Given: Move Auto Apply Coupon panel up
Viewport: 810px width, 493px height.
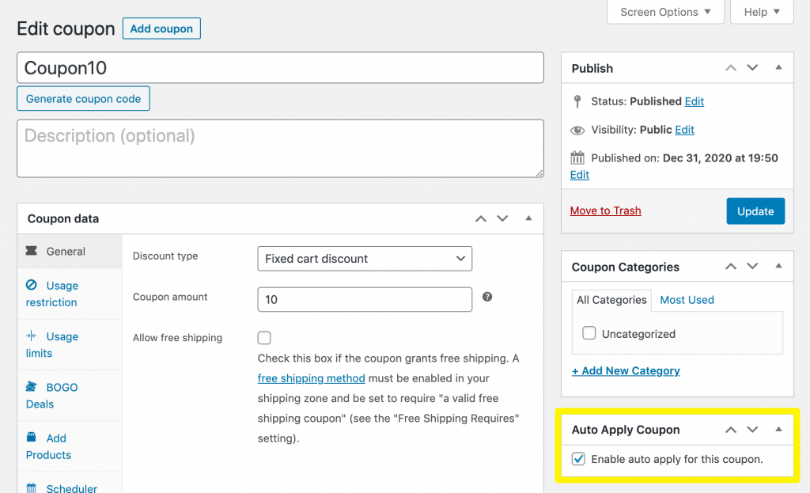Looking at the screenshot, I should [730, 430].
